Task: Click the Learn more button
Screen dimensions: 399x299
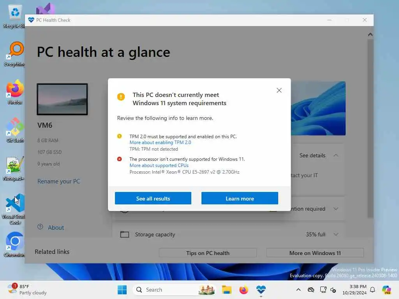Action: (240, 198)
